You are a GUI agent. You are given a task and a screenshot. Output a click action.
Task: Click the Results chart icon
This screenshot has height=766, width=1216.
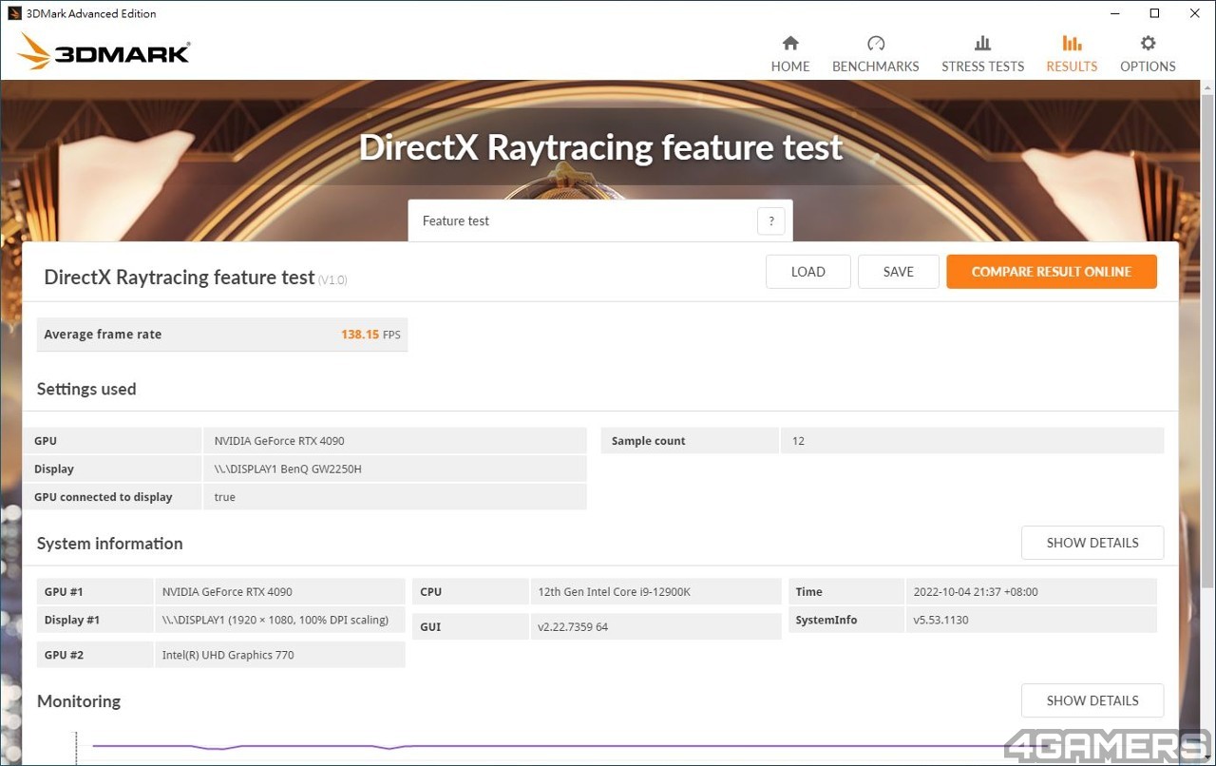coord(1072,43)
